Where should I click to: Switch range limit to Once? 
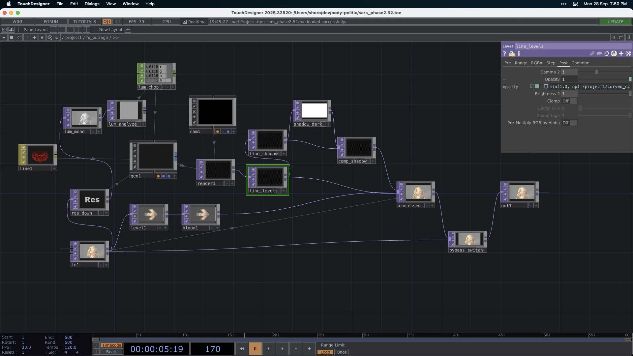pos(342,352)
